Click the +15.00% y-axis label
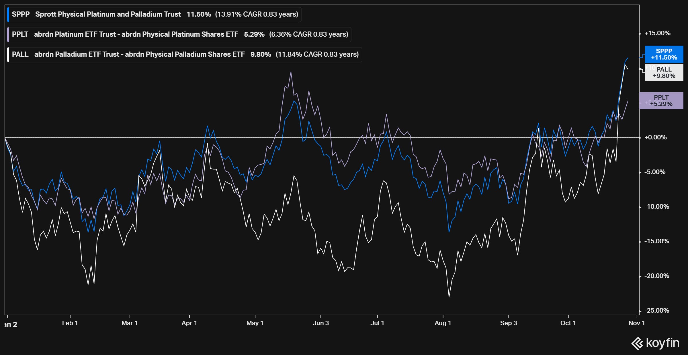 [x=657, y=33]
